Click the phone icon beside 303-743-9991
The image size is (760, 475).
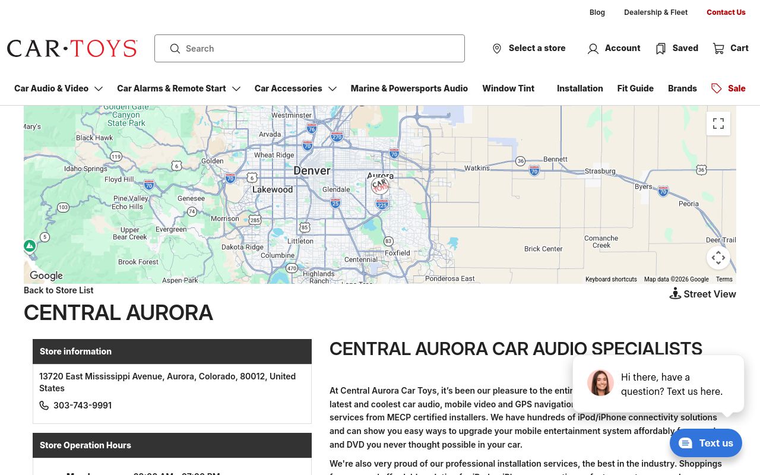coord(44,406)
